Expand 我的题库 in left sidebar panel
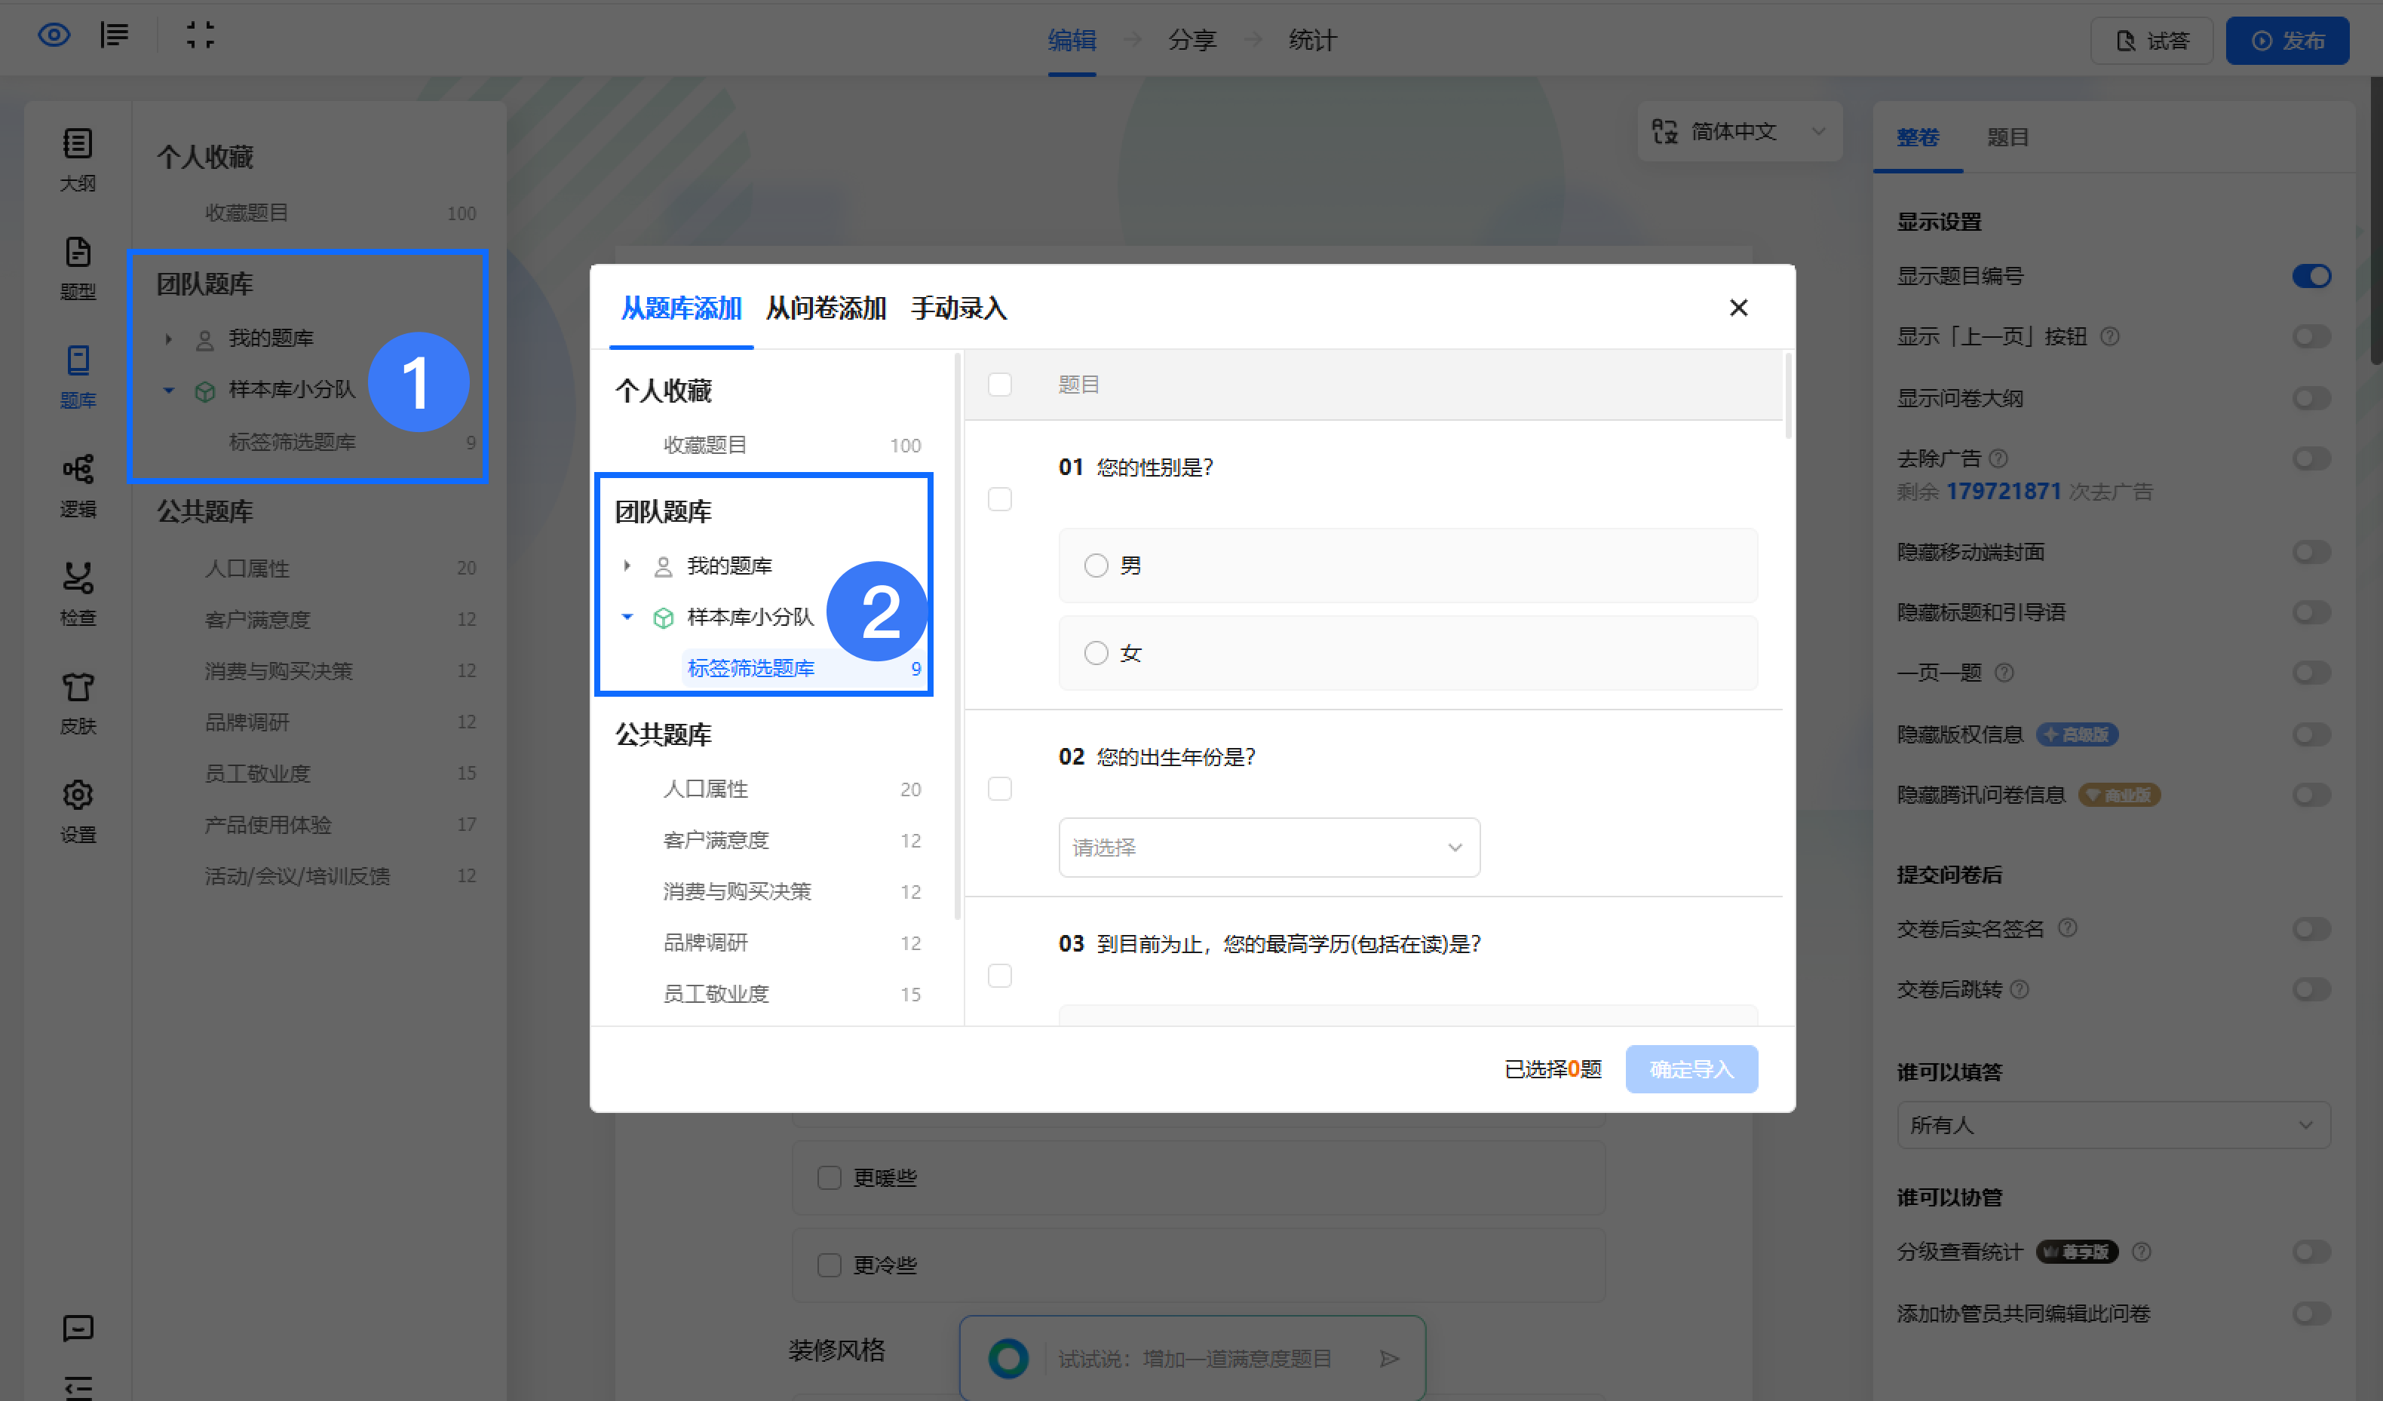This screenshot has width=2383, height=1401. click(168, 339)
